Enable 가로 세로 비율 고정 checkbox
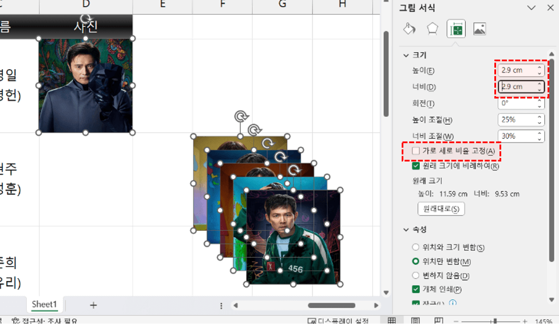Screen dimensions: 559x327 coord(416,151)
